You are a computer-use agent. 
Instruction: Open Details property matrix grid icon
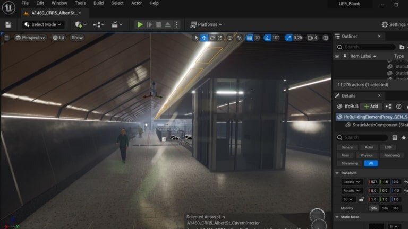[x=395, y=138]
